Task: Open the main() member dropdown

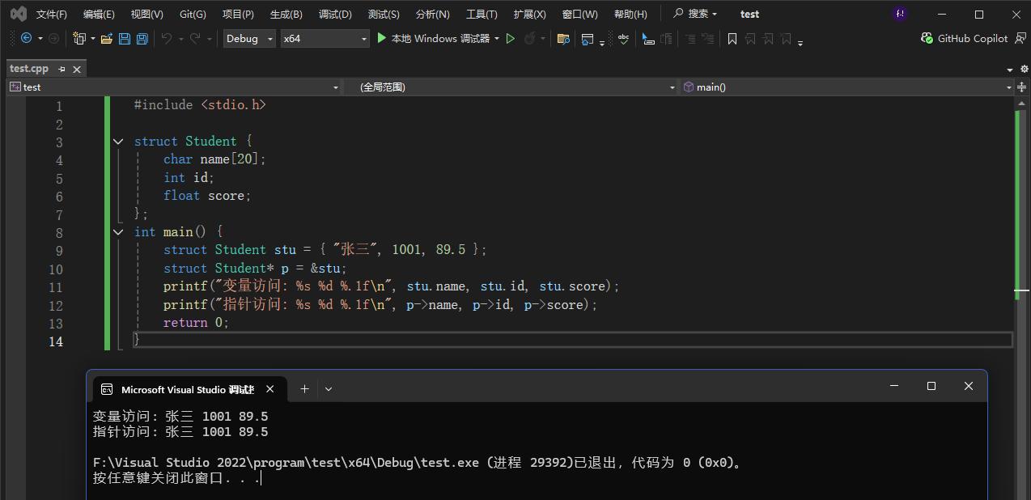Action: click(x=847, y=87)
